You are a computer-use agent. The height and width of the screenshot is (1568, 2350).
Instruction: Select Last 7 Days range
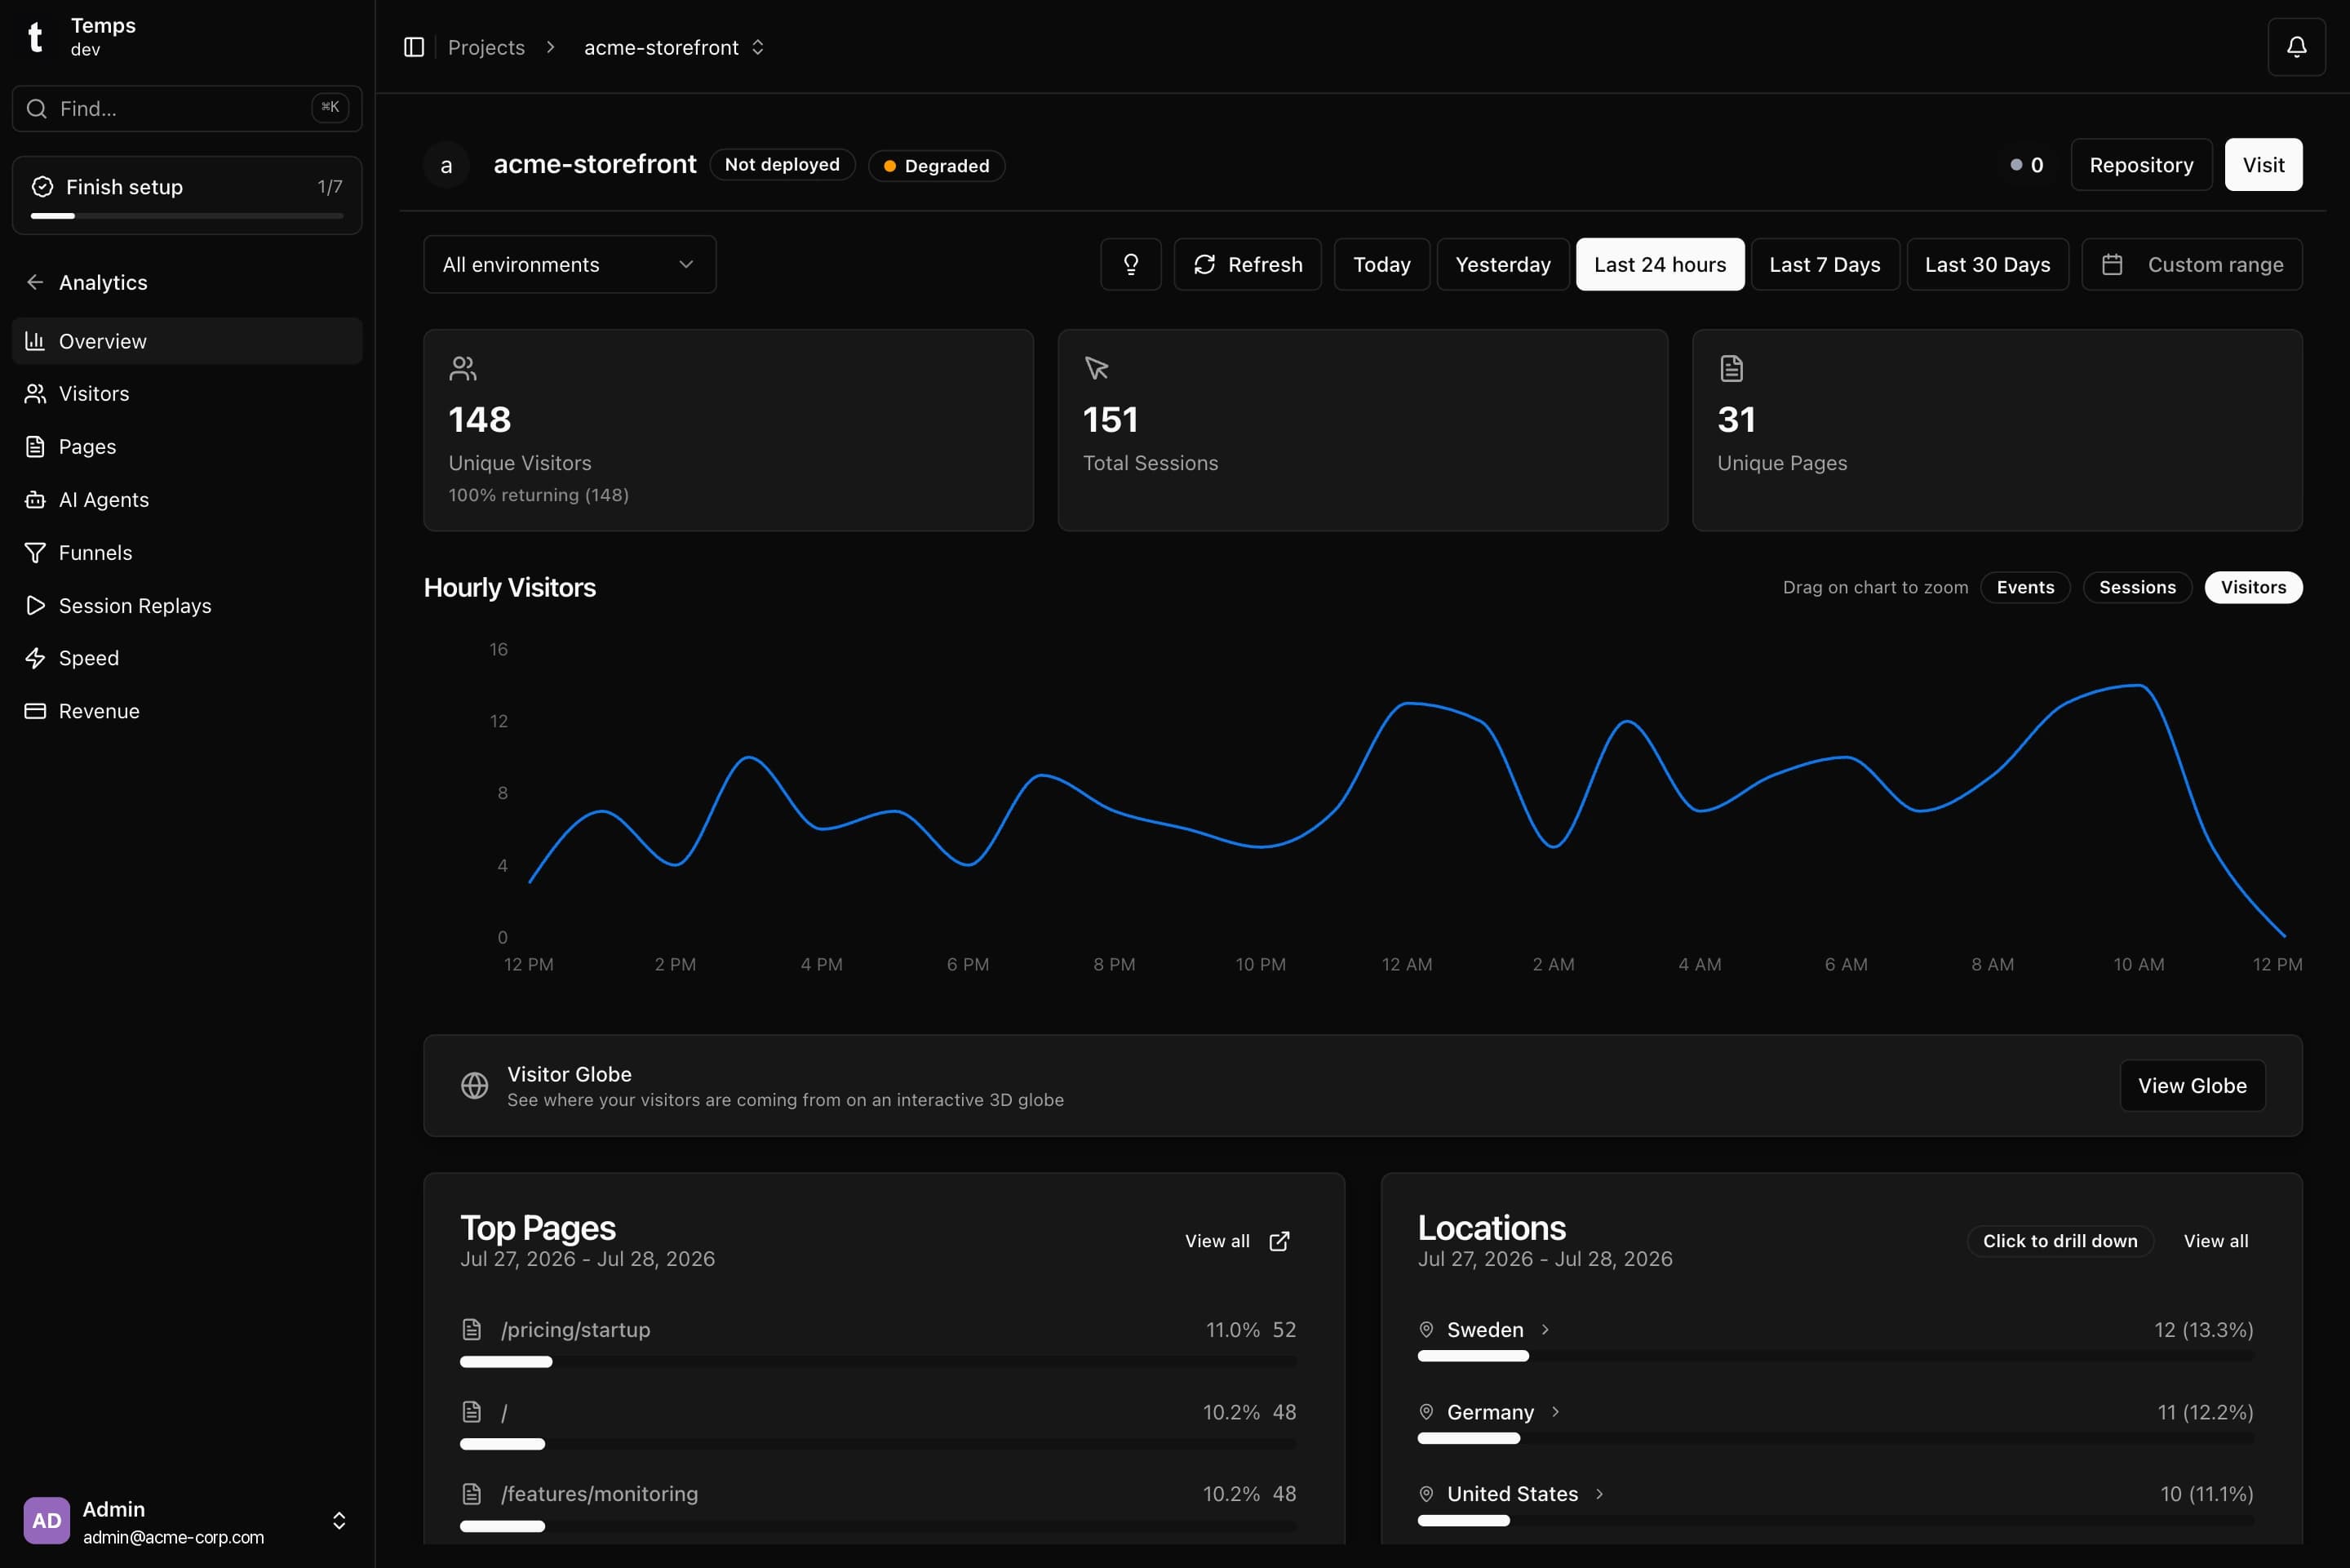pyautogui.click(x=1825, y=264)
